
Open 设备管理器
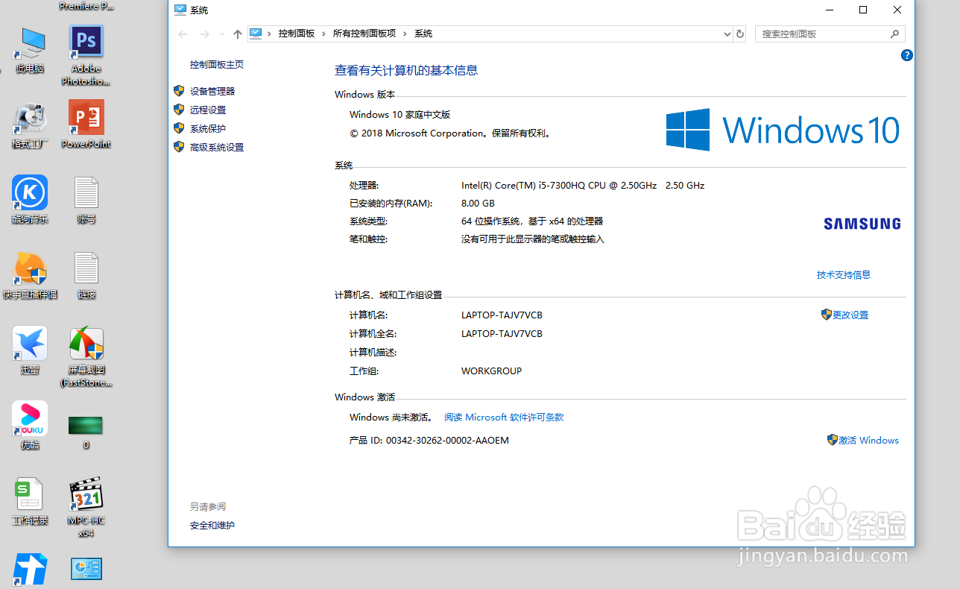coord(212,91)
